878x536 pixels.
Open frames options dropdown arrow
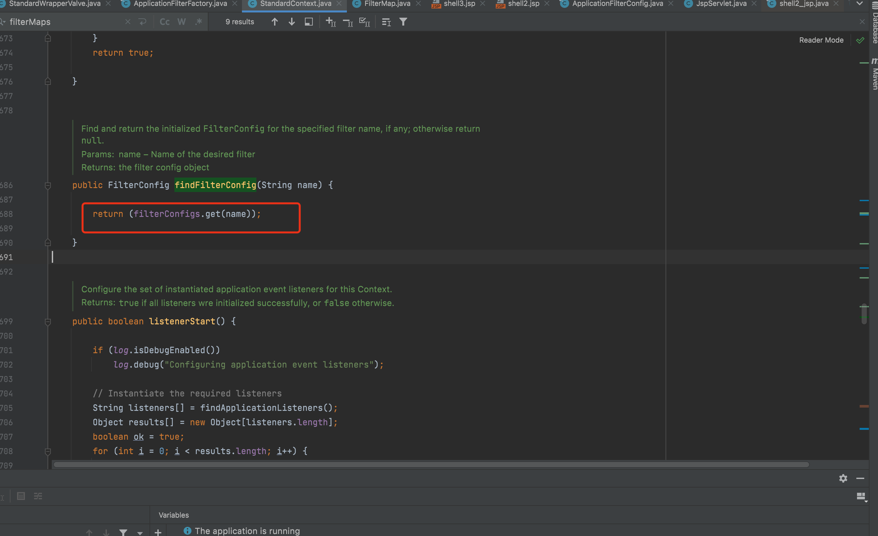coord(140,533)
